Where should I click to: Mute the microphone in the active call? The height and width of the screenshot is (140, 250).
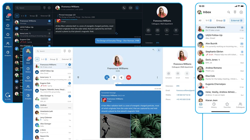[x=107, y=77]
